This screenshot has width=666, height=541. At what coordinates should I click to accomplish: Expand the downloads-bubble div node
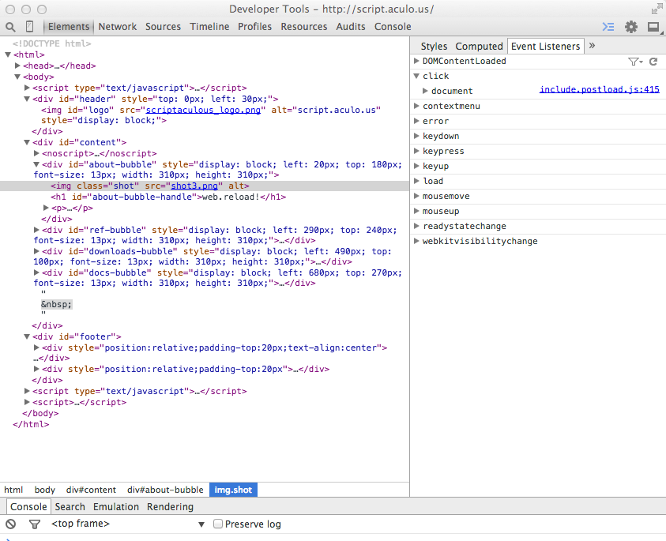(36, 251)
